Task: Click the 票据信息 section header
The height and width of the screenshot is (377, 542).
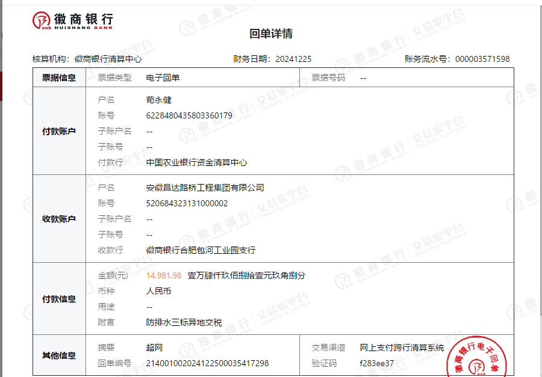Action: click(x=59, y=78)
